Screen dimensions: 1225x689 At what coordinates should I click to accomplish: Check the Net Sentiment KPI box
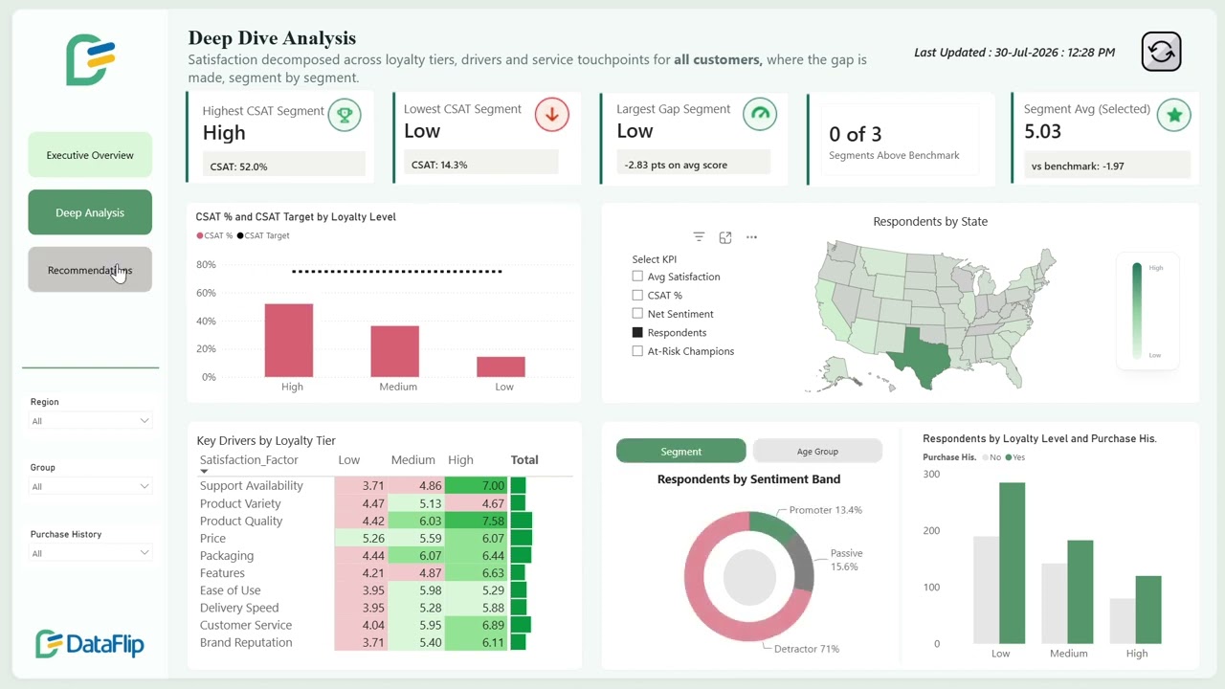[637, 314]
